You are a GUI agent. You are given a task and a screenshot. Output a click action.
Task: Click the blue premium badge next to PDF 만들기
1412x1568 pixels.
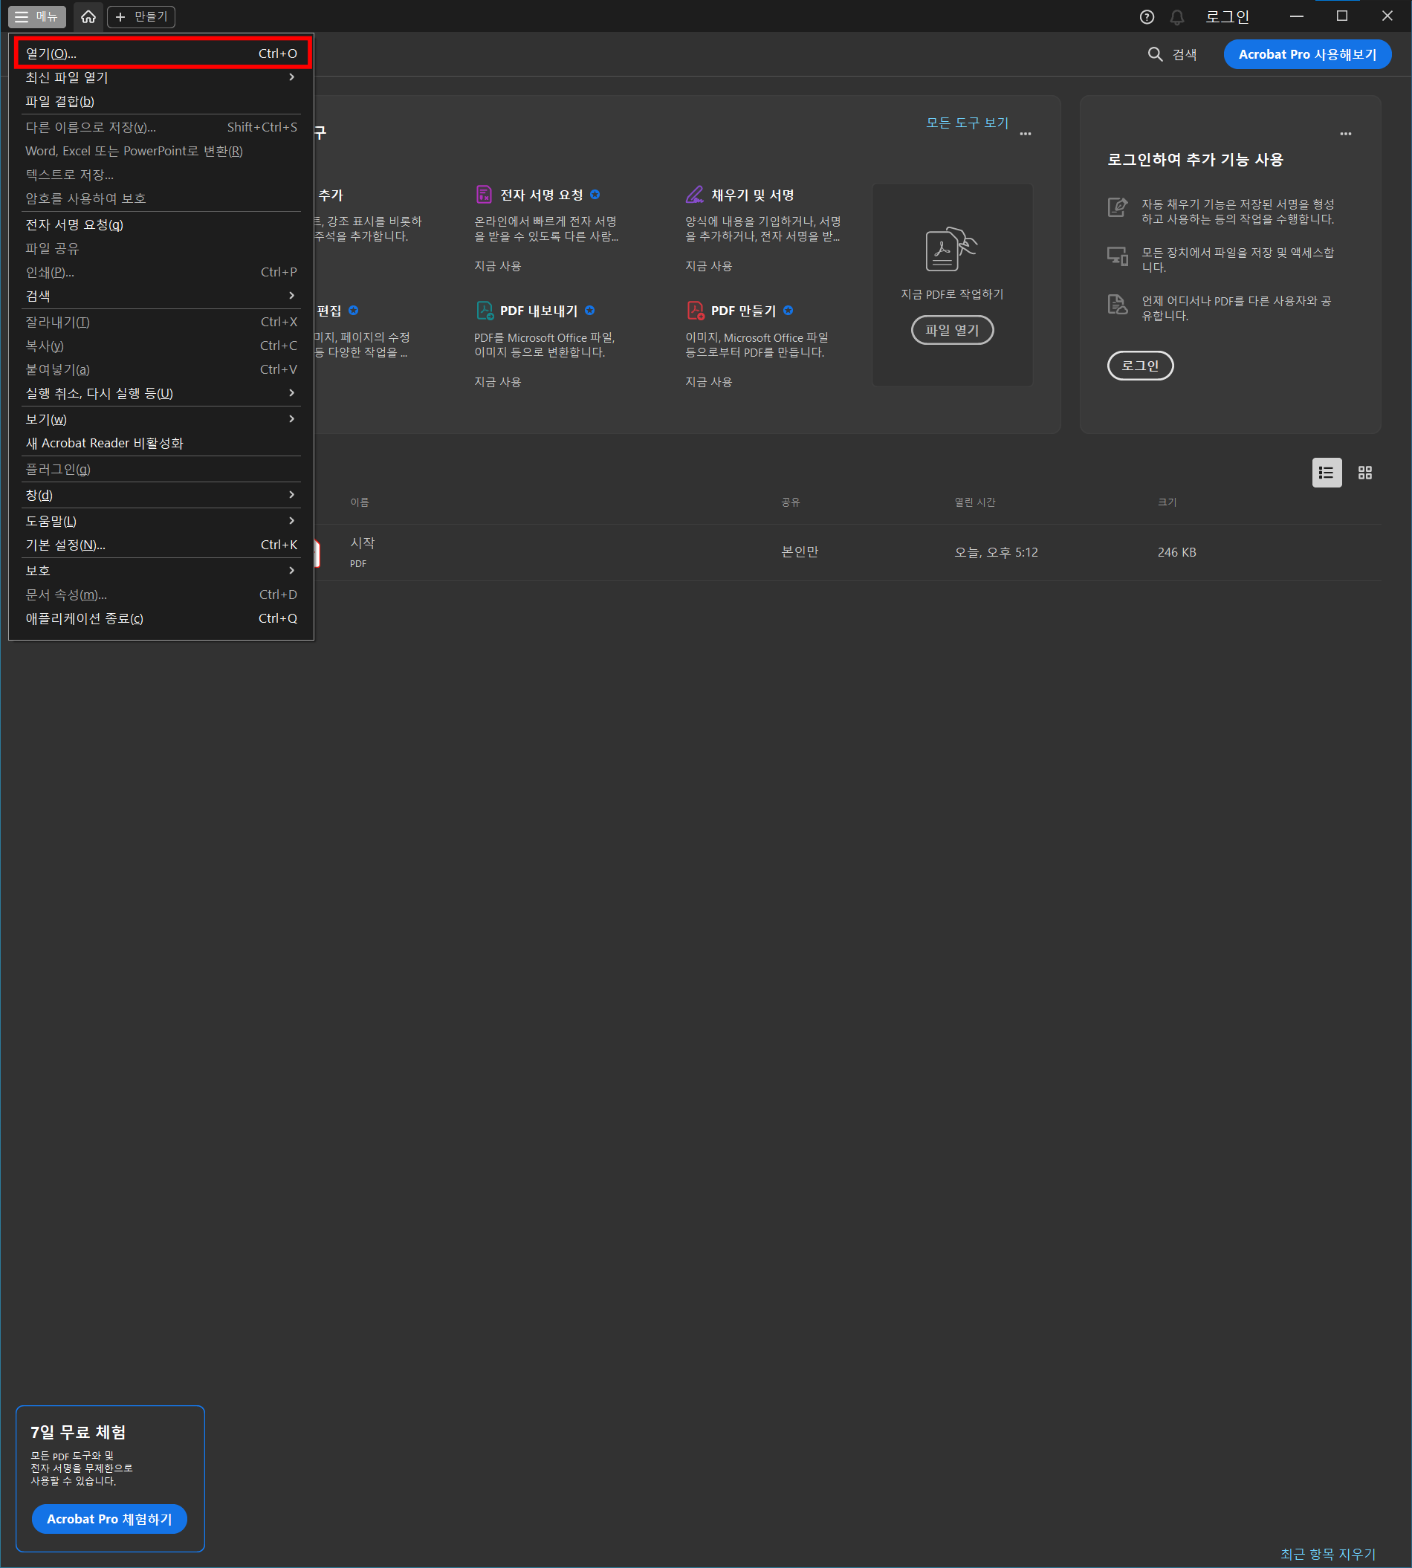tap(788, 311)
